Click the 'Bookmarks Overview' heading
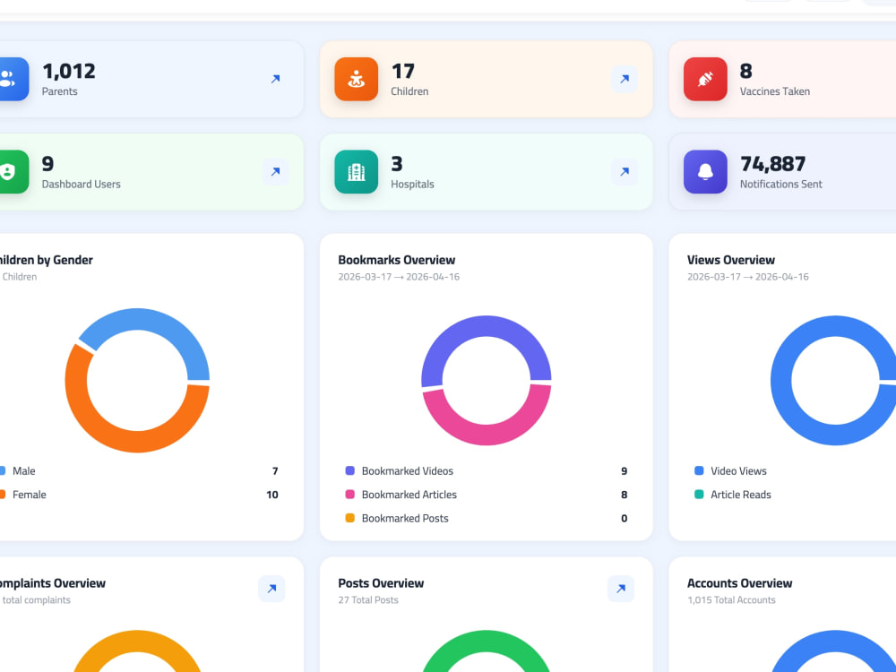This screenshot has width=896, height=672. [x=397, y=260]
